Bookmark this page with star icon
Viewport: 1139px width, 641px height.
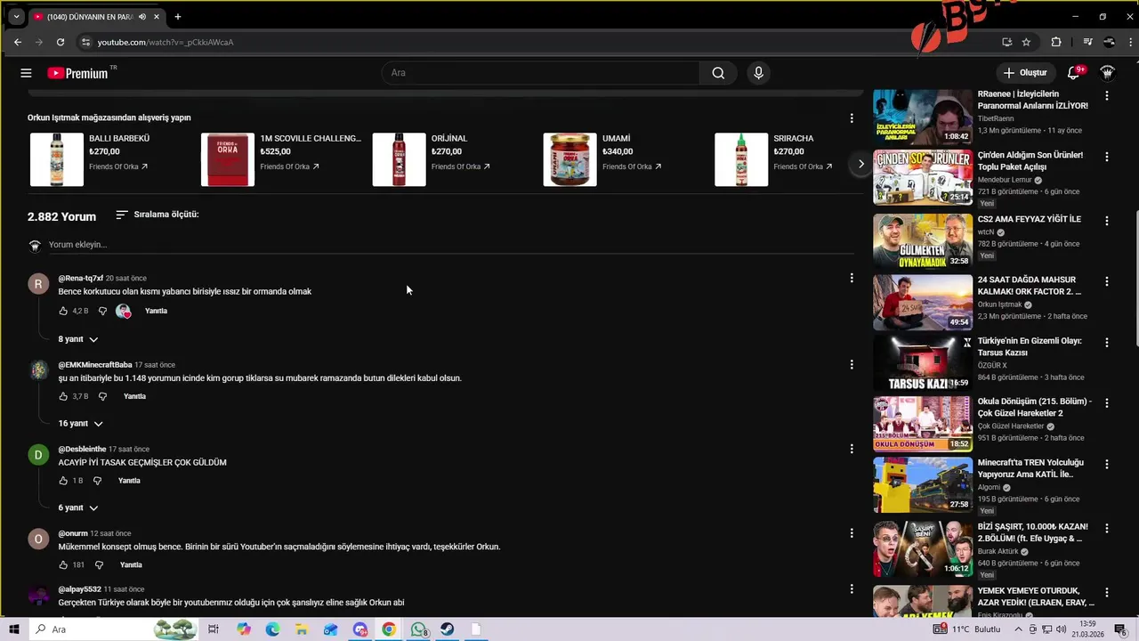(x=1026, y=42)
